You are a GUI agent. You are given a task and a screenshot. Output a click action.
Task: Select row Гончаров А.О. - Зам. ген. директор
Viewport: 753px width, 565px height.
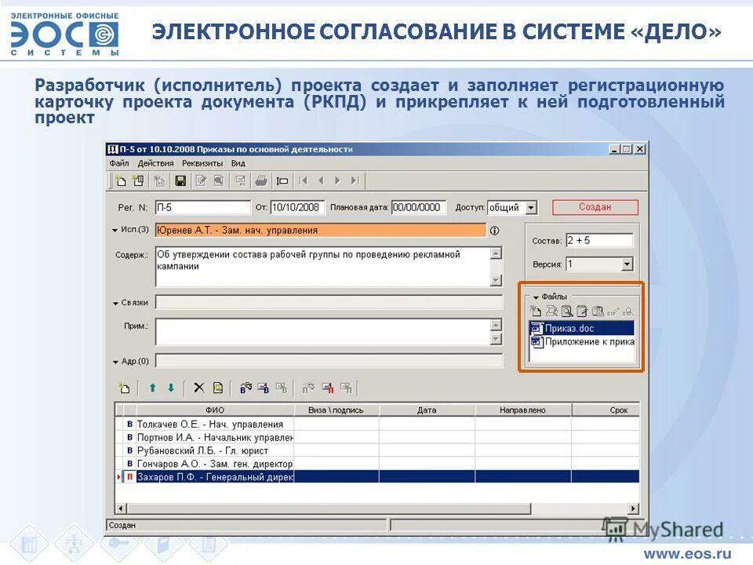point(377,464)
